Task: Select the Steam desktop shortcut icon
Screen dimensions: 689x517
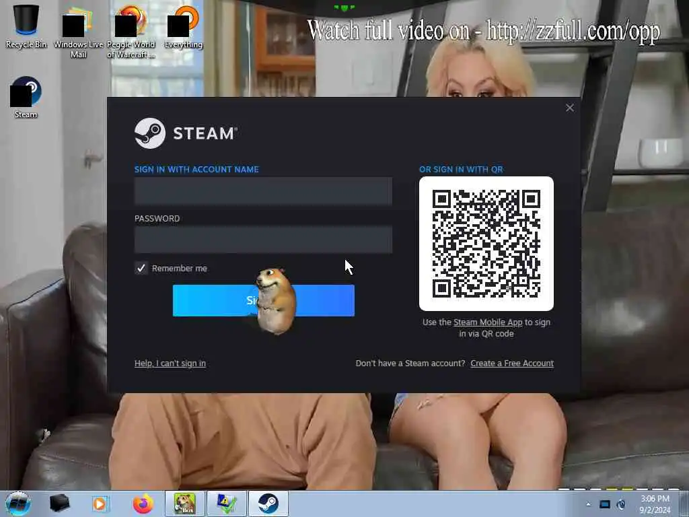Action: point(26,97)
